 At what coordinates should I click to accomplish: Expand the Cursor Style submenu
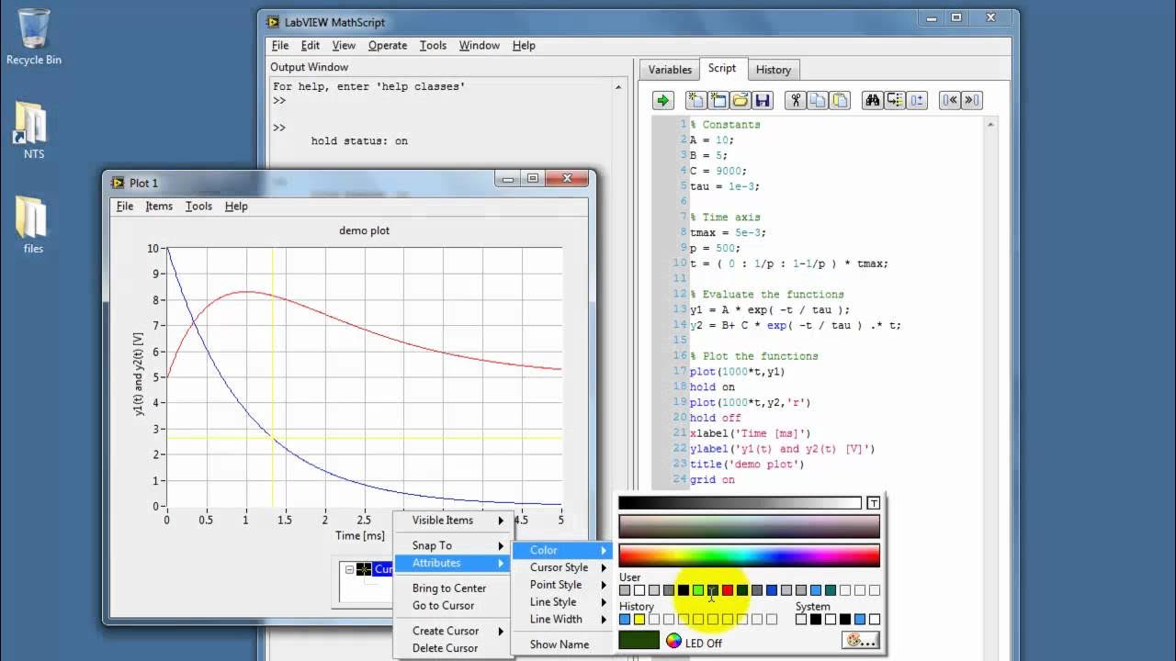(562, 567)
